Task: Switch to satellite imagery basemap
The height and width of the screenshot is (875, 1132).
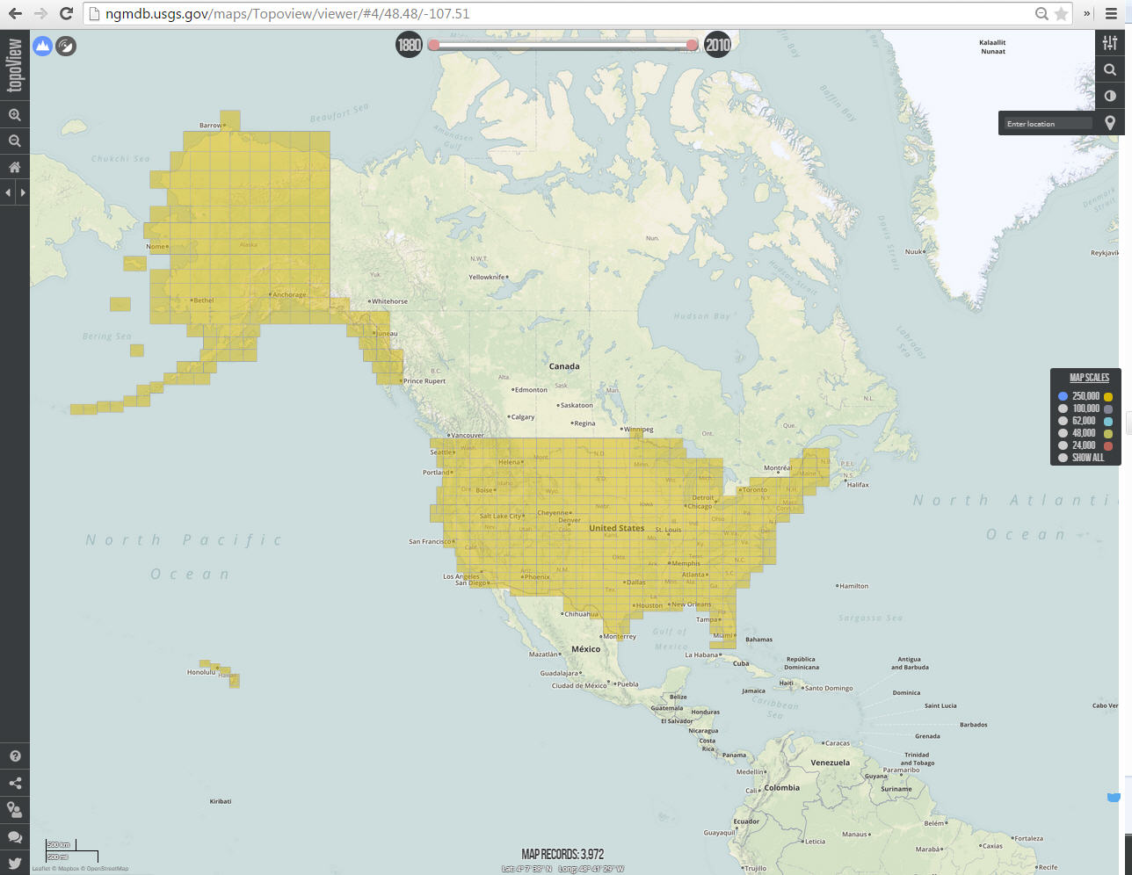Action: [x=66, y=46]
